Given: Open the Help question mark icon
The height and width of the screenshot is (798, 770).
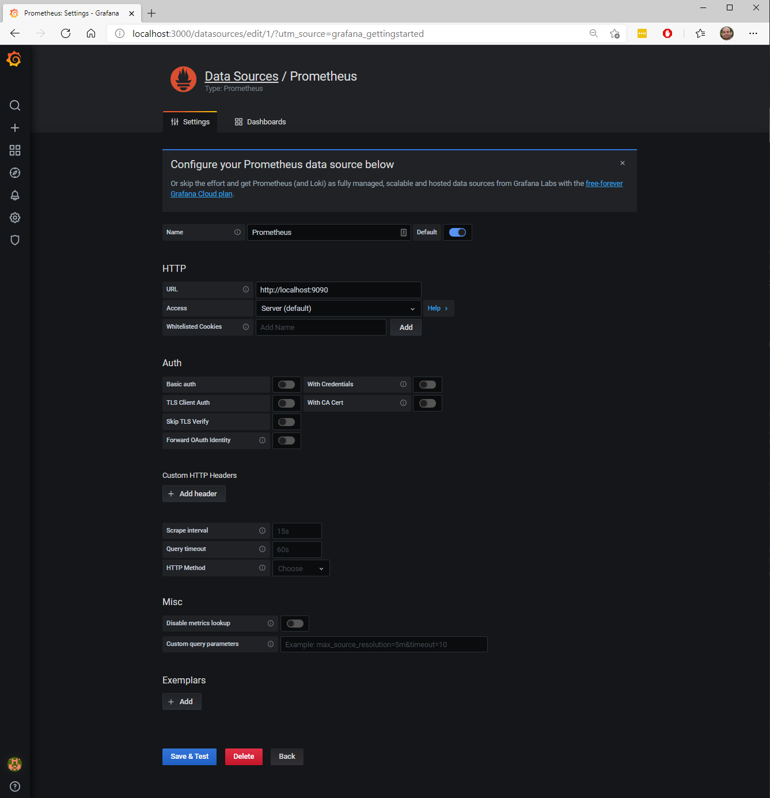Looking at the screenshot, I should [x=15, y=786].
